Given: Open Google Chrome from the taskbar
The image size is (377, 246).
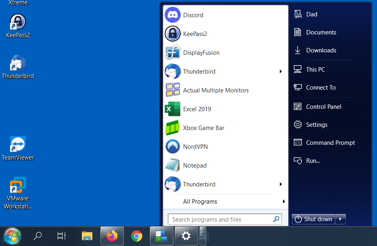Looking at the screenshot, I should point(137,236).
